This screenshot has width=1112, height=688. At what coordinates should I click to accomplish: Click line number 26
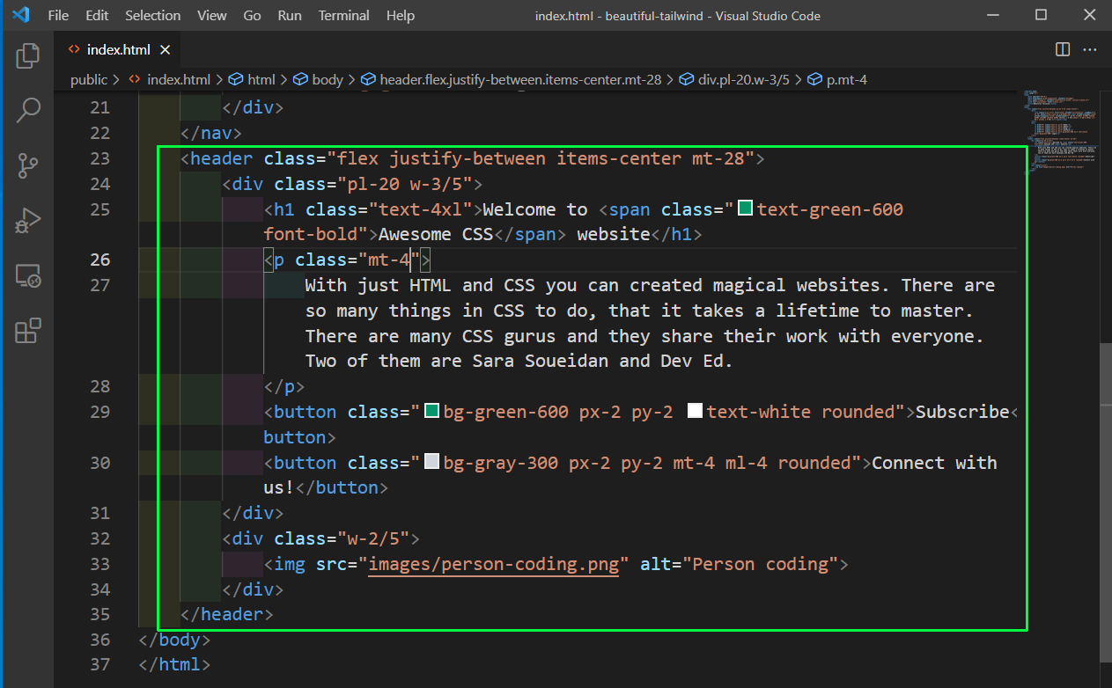pyautogui.click(x=99, y=260)
